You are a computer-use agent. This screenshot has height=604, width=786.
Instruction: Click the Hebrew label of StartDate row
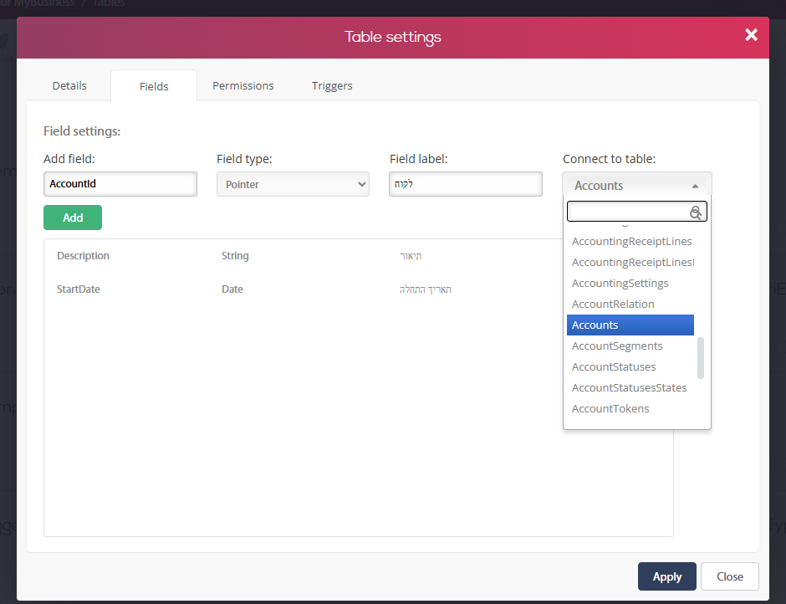[x=426, y=289]
